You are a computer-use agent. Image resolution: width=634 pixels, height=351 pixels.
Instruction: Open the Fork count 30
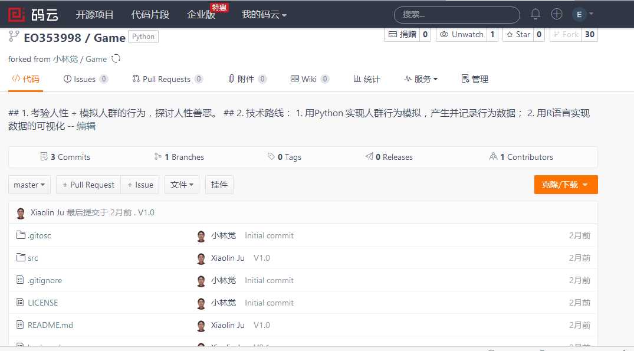[x=590, y=34]
